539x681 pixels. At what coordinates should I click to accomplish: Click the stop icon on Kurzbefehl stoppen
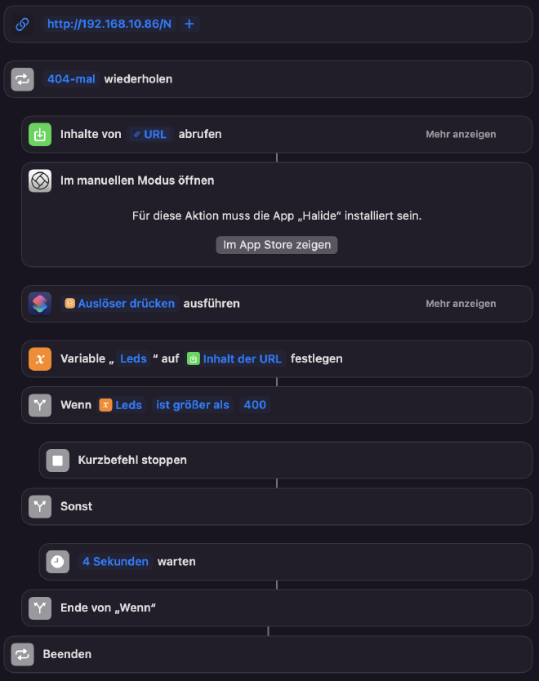(x=56, y=460)
